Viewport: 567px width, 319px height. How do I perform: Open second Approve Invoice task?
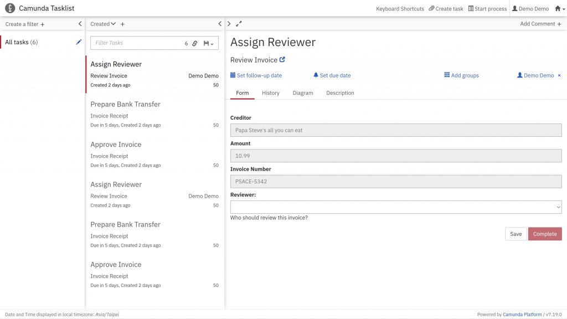click(154, 275)
